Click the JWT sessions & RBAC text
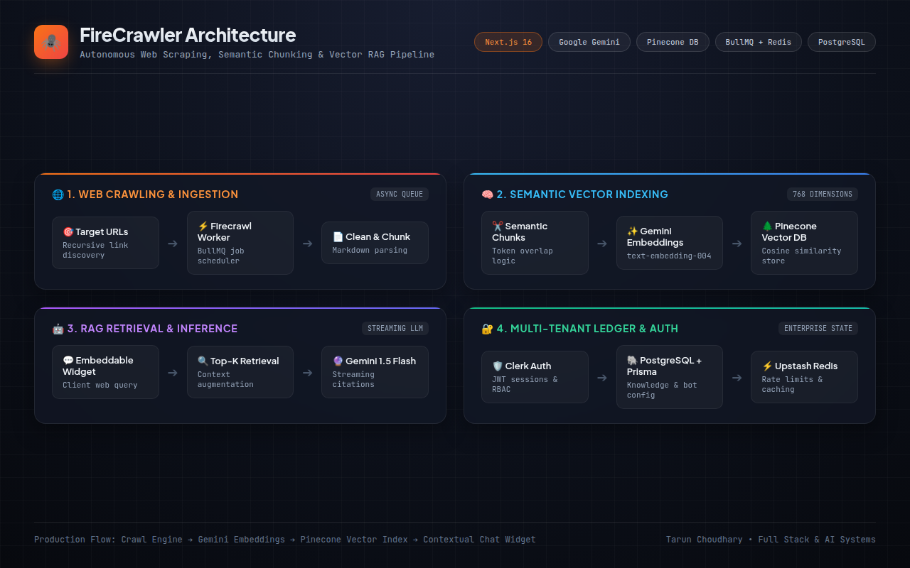 [x=525, y=384]
